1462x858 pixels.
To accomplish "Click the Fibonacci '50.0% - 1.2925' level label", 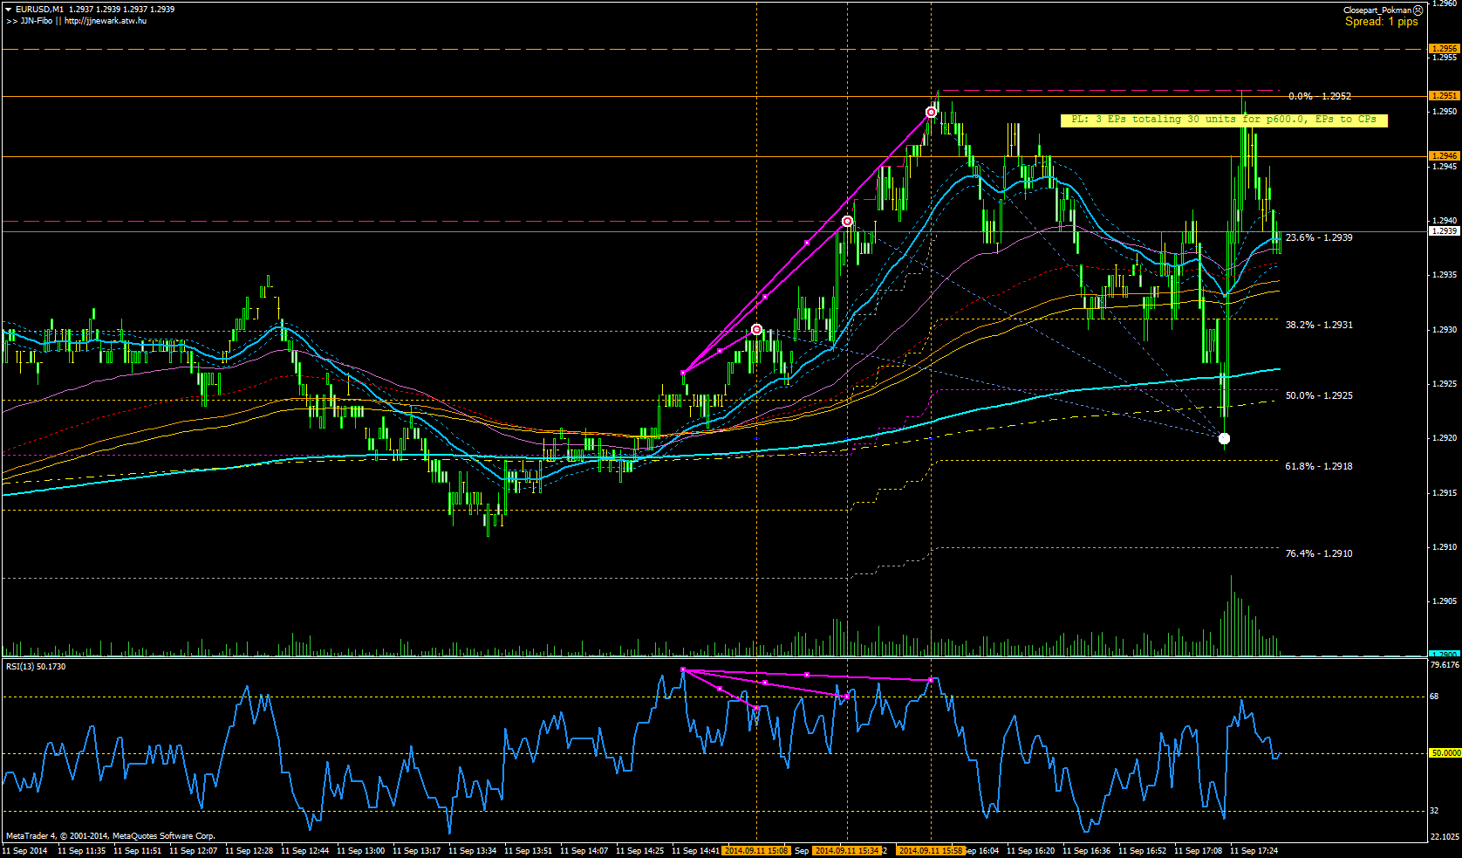I will click(x=1319, y=395).
